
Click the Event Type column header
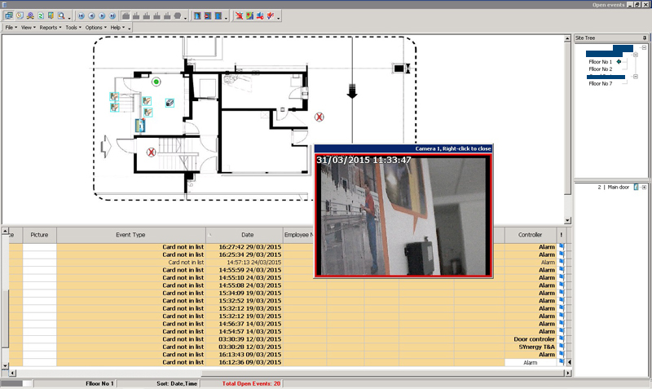(130, 235)
